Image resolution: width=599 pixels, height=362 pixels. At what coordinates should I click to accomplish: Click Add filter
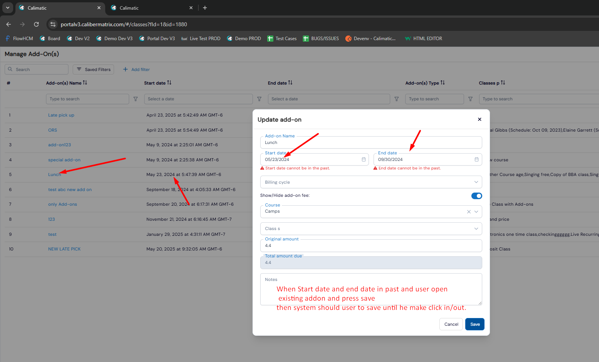(137, 69)
